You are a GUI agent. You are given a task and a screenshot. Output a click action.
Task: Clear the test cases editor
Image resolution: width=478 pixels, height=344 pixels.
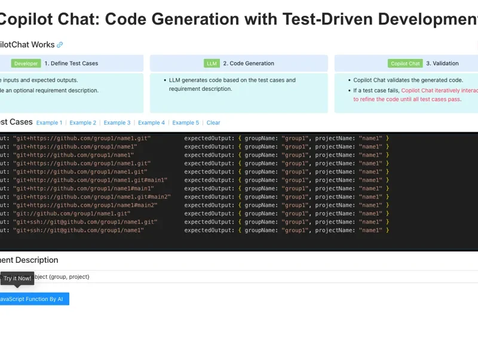213,122
